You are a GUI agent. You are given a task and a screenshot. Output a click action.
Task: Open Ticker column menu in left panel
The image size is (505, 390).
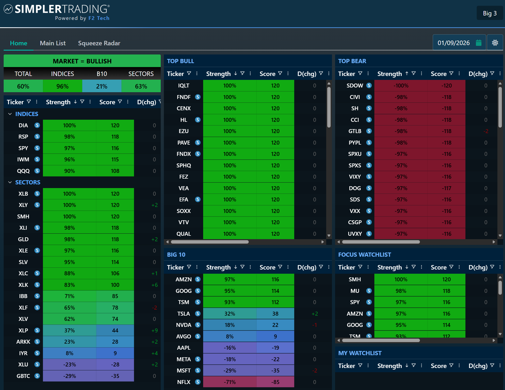37,102
